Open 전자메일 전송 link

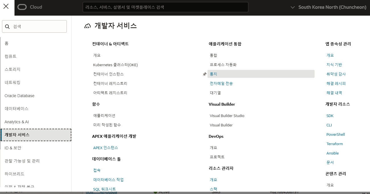tap(221, 84)
